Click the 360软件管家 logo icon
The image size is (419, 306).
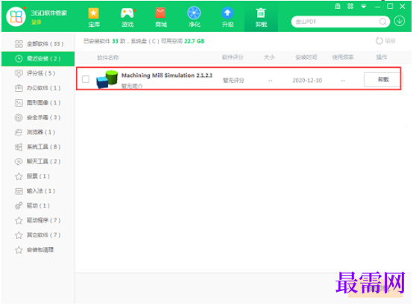(16, 16)
